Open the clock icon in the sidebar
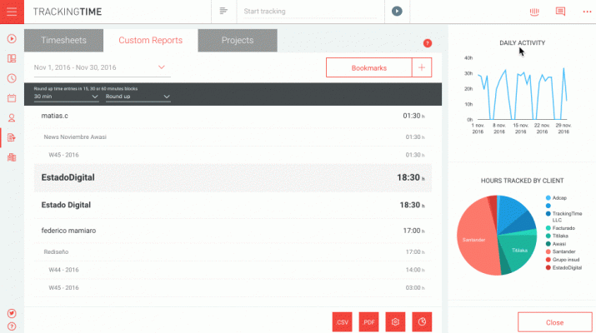This screenshot has width=596, height=333. tap(12, 78)
